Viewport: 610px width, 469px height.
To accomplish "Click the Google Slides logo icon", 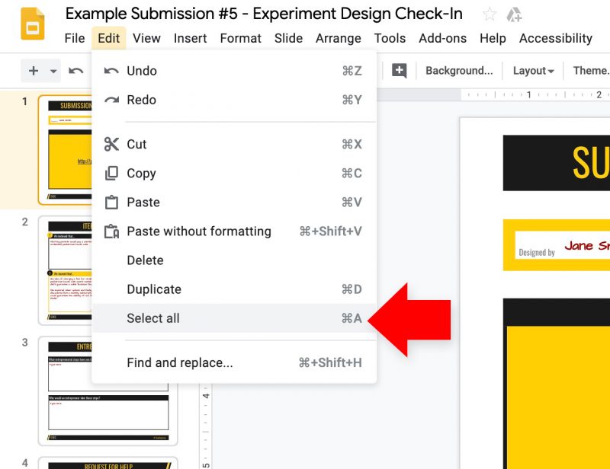I will [32, 24].
